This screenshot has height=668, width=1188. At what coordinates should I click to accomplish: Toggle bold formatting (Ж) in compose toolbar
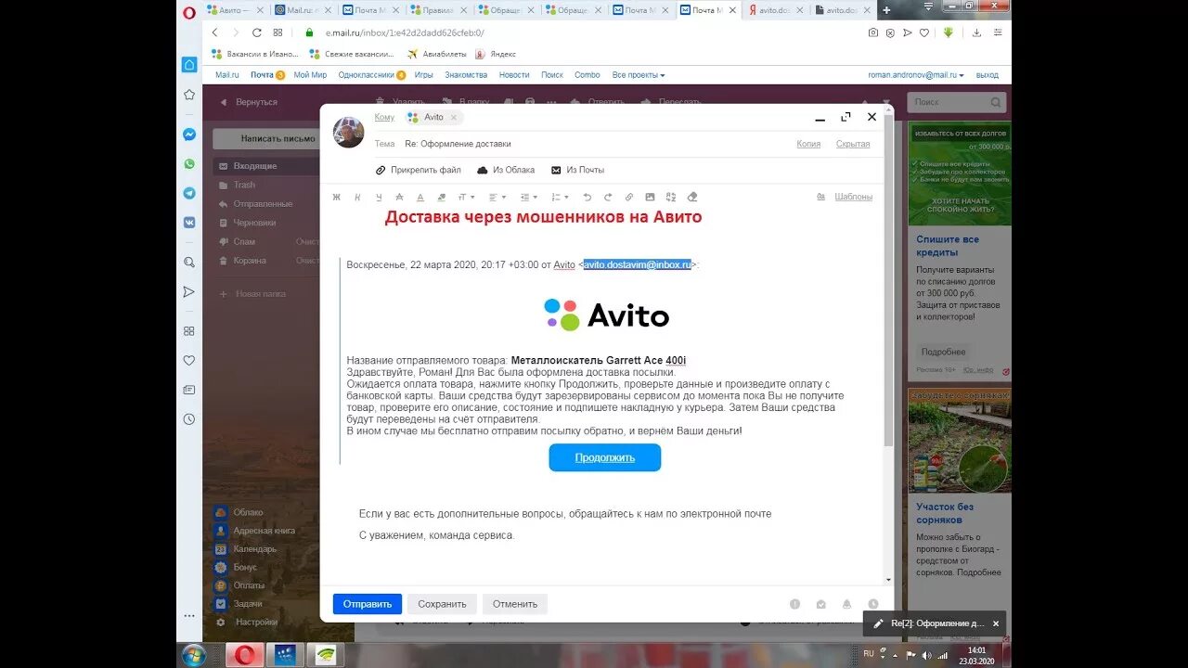336,197
